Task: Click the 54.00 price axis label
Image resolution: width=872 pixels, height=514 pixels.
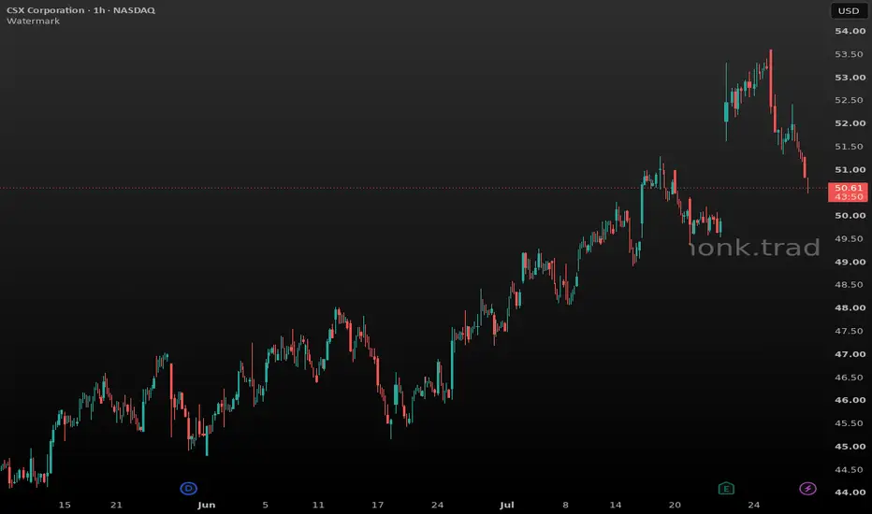Action: pyautogui.click(x=850, y=31)
